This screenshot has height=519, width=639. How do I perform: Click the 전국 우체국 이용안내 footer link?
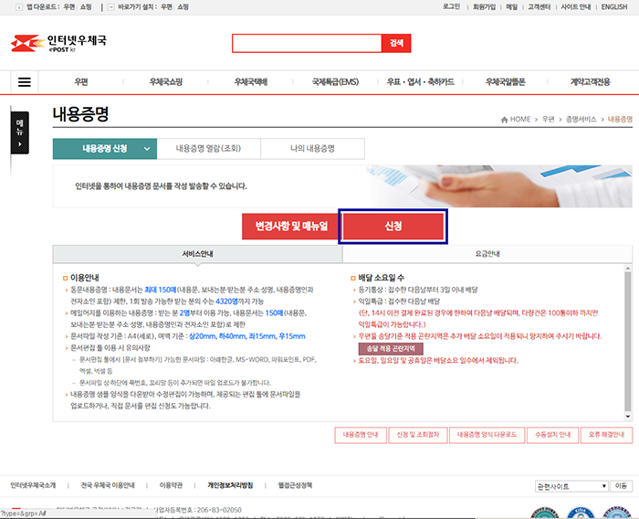coord(108,485)
